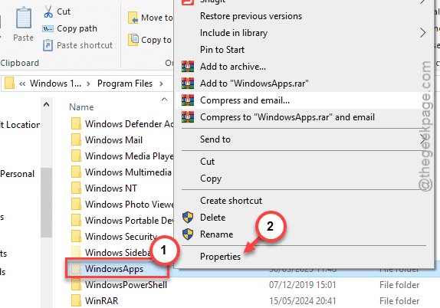Image resolution: width=440 pixels, height=308 pixels.
Task: Select Create shortcut menu entry
Action: (x=231, y=201)
